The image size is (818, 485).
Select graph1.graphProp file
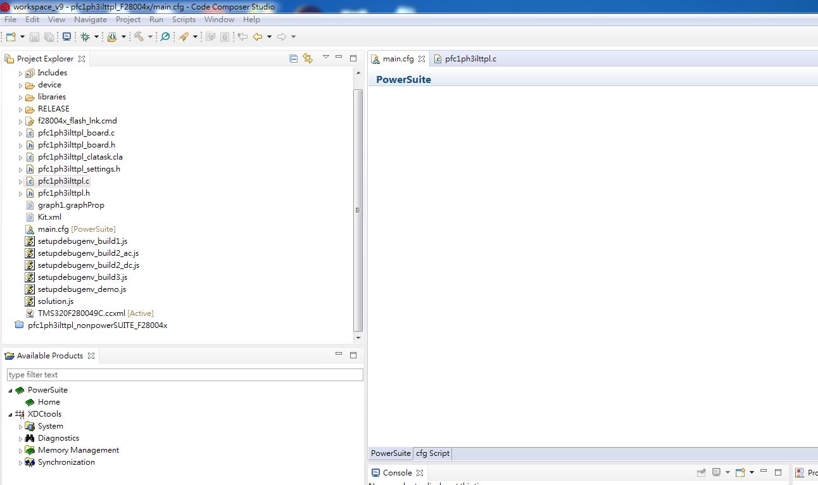(71, 205)
